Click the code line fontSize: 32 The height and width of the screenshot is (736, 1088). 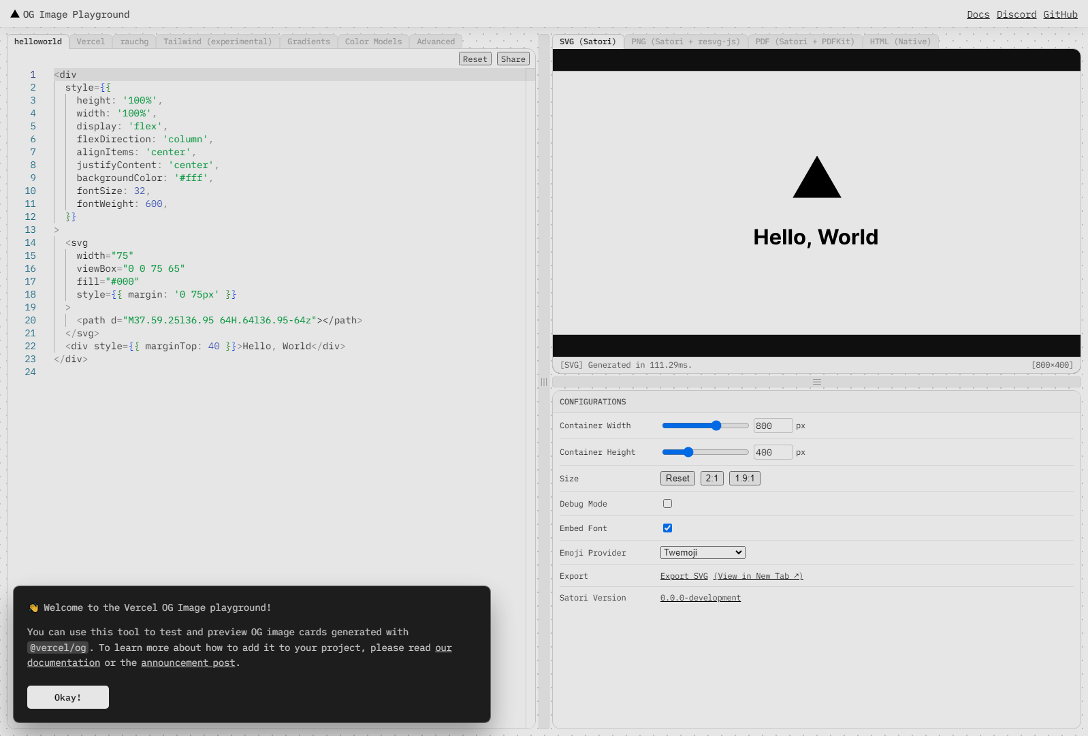(113, 191)
